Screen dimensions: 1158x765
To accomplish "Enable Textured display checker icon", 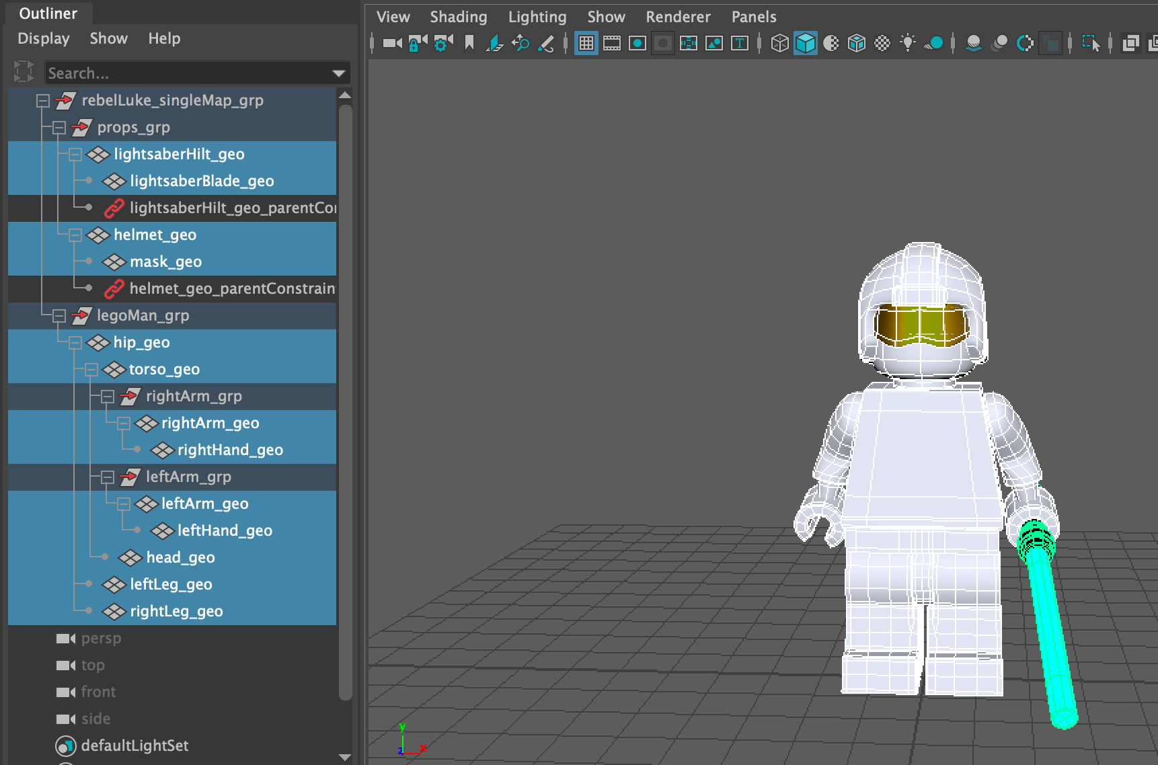I will pyautogui.click(x=882, y=44).
